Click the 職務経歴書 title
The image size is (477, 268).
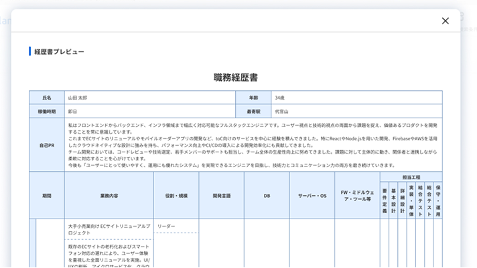click(x=236, y=78)
